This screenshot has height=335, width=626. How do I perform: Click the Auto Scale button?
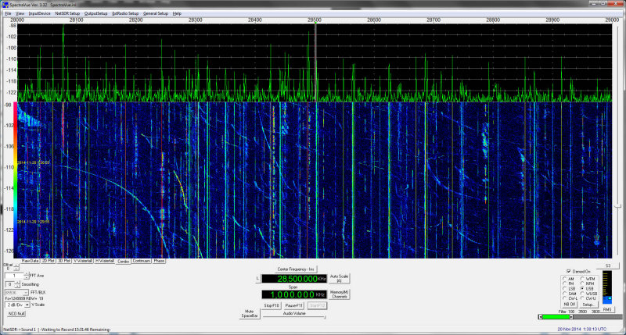339,279
